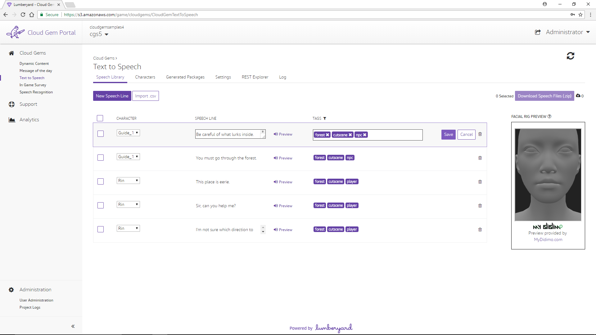Switch to the Characters tab
The width and height of the screenshot is (596, 335).
click(145, 77)
